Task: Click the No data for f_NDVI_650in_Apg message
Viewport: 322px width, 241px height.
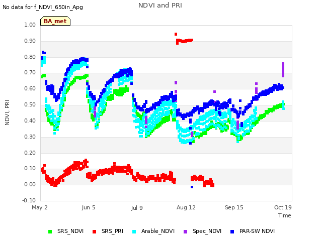Action: pos(43,8)
